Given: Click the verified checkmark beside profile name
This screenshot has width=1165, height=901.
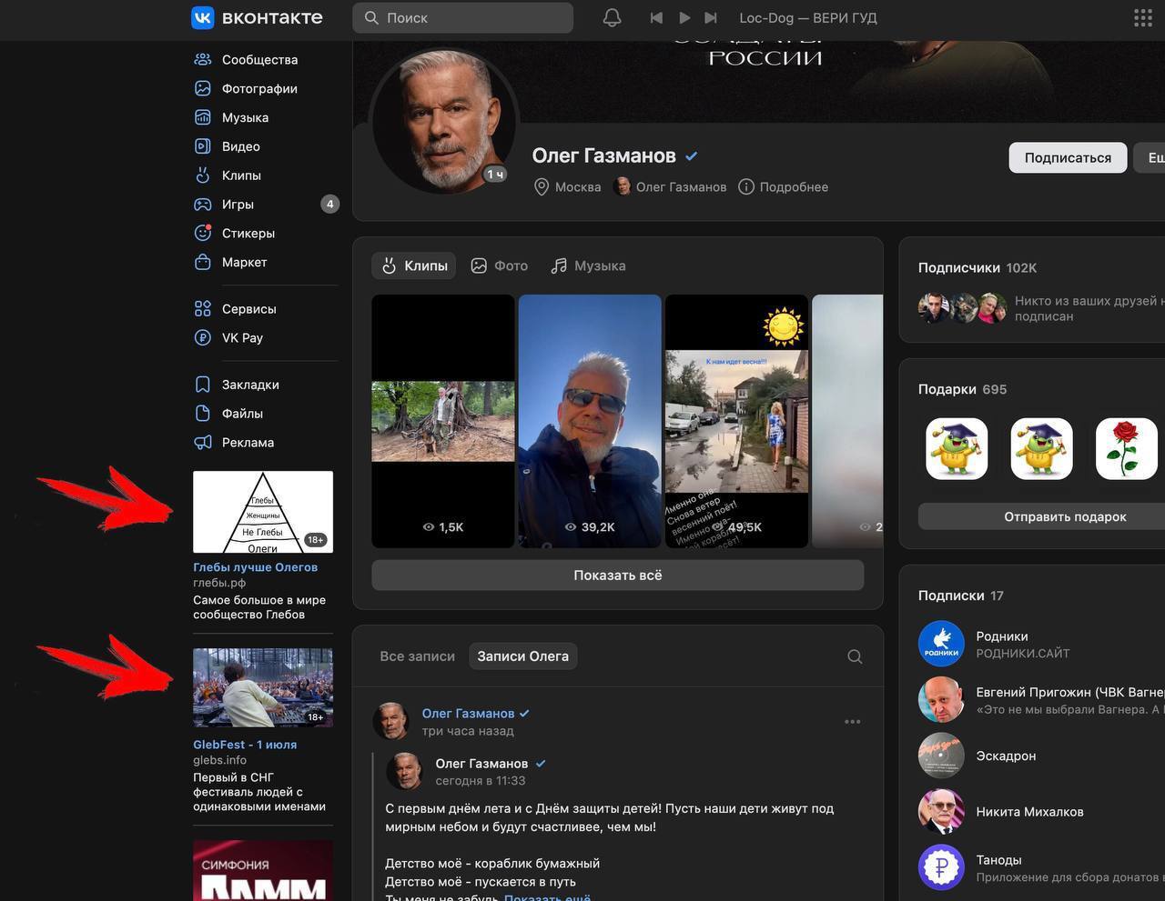Looking at the screenshot, I should pos(692,156).
